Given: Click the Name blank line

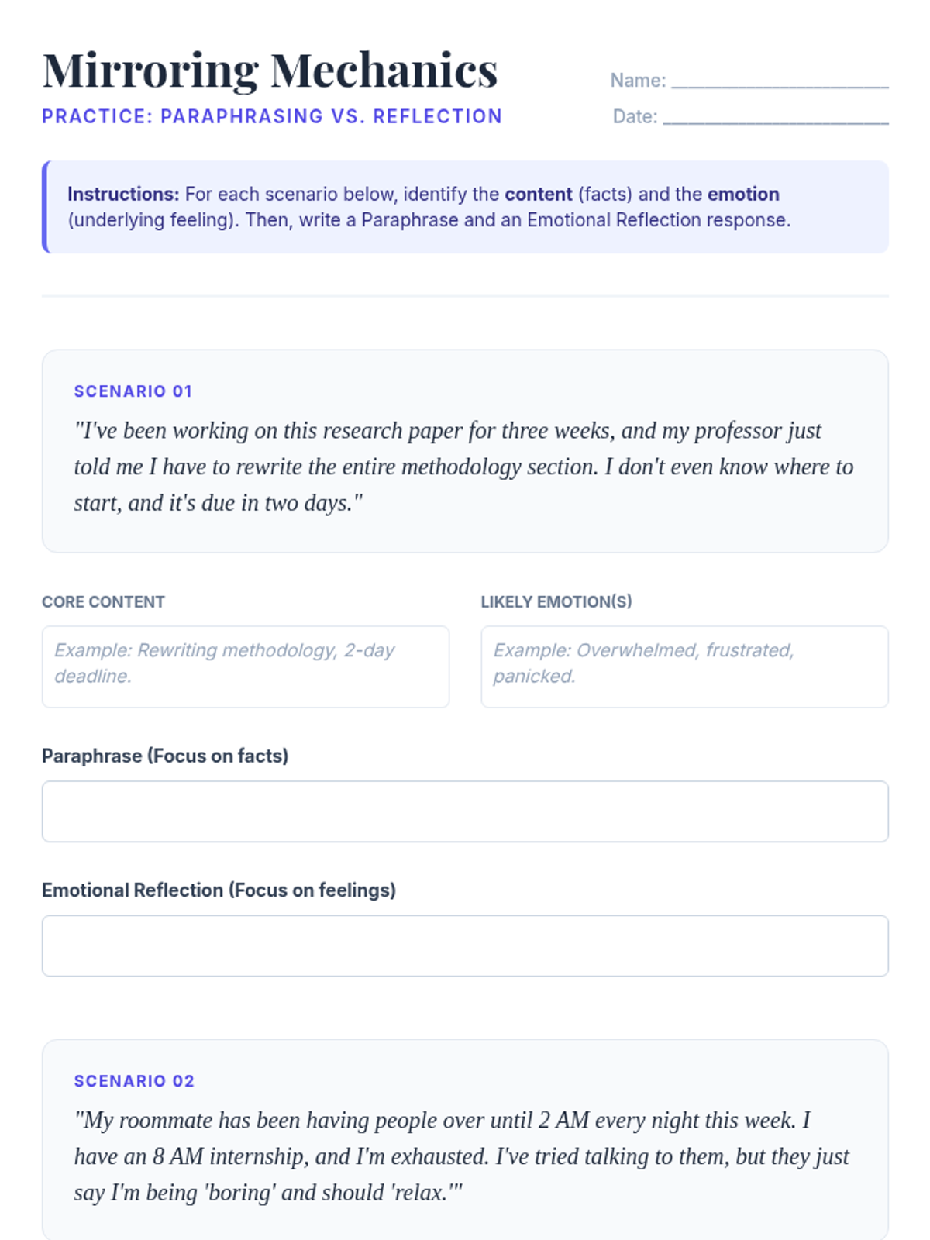Looking at the screenshot, I should click(779, 81).
